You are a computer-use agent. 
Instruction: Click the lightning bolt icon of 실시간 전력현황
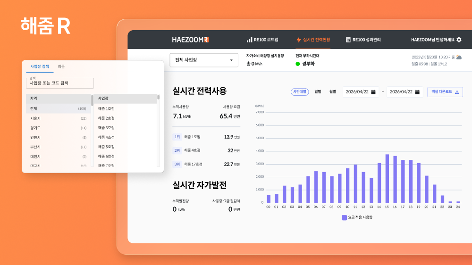tap(299, 40)
